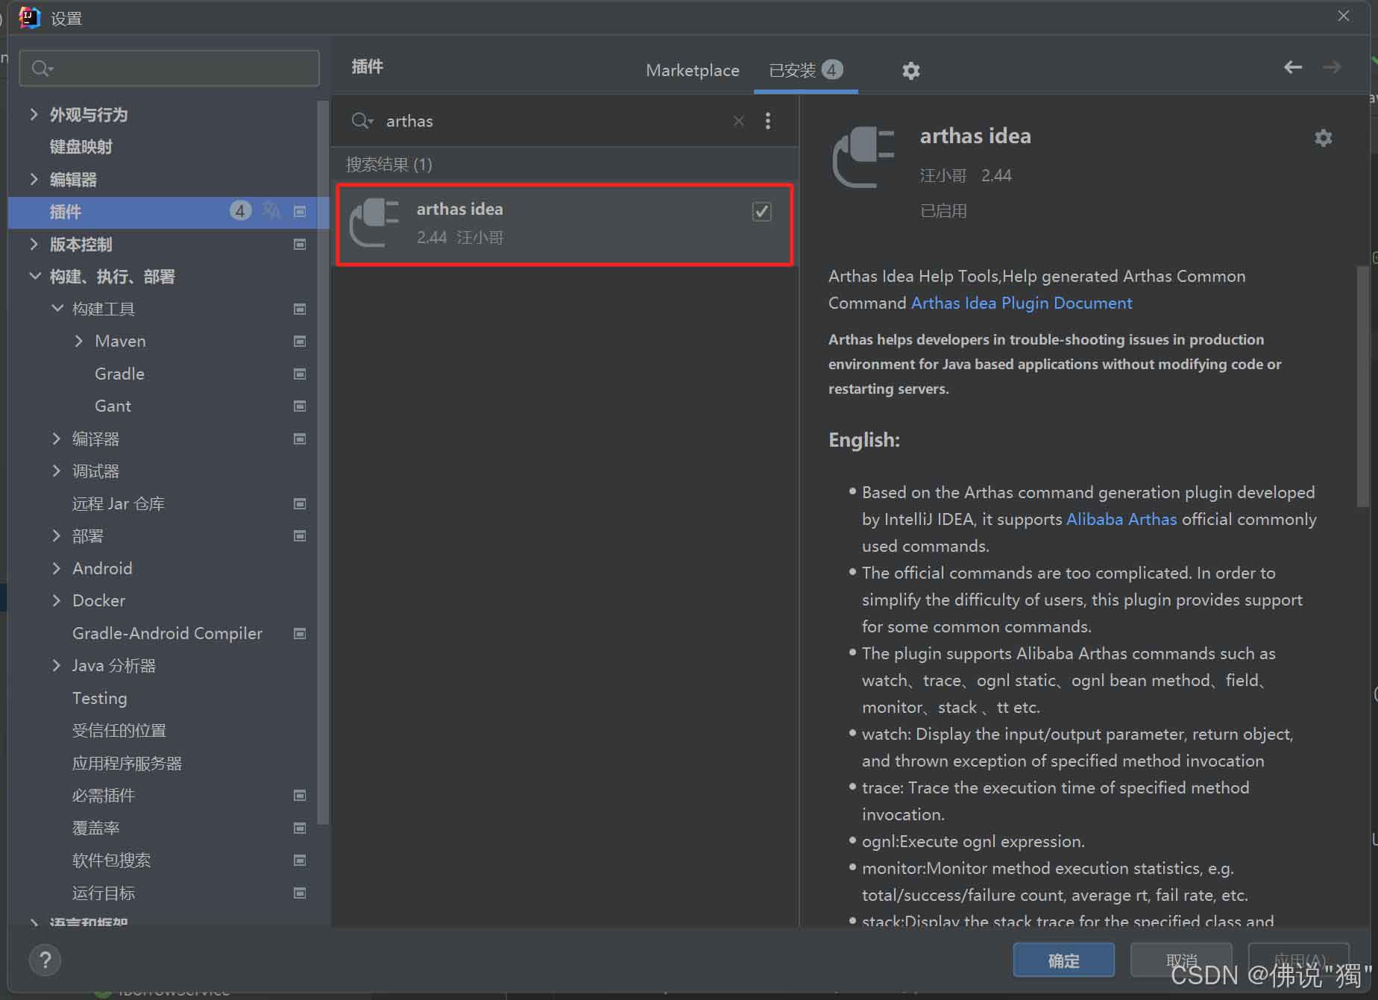Click arthas idea plug icon in list
Screen dimensions: 1378x1000
point(374,221)
